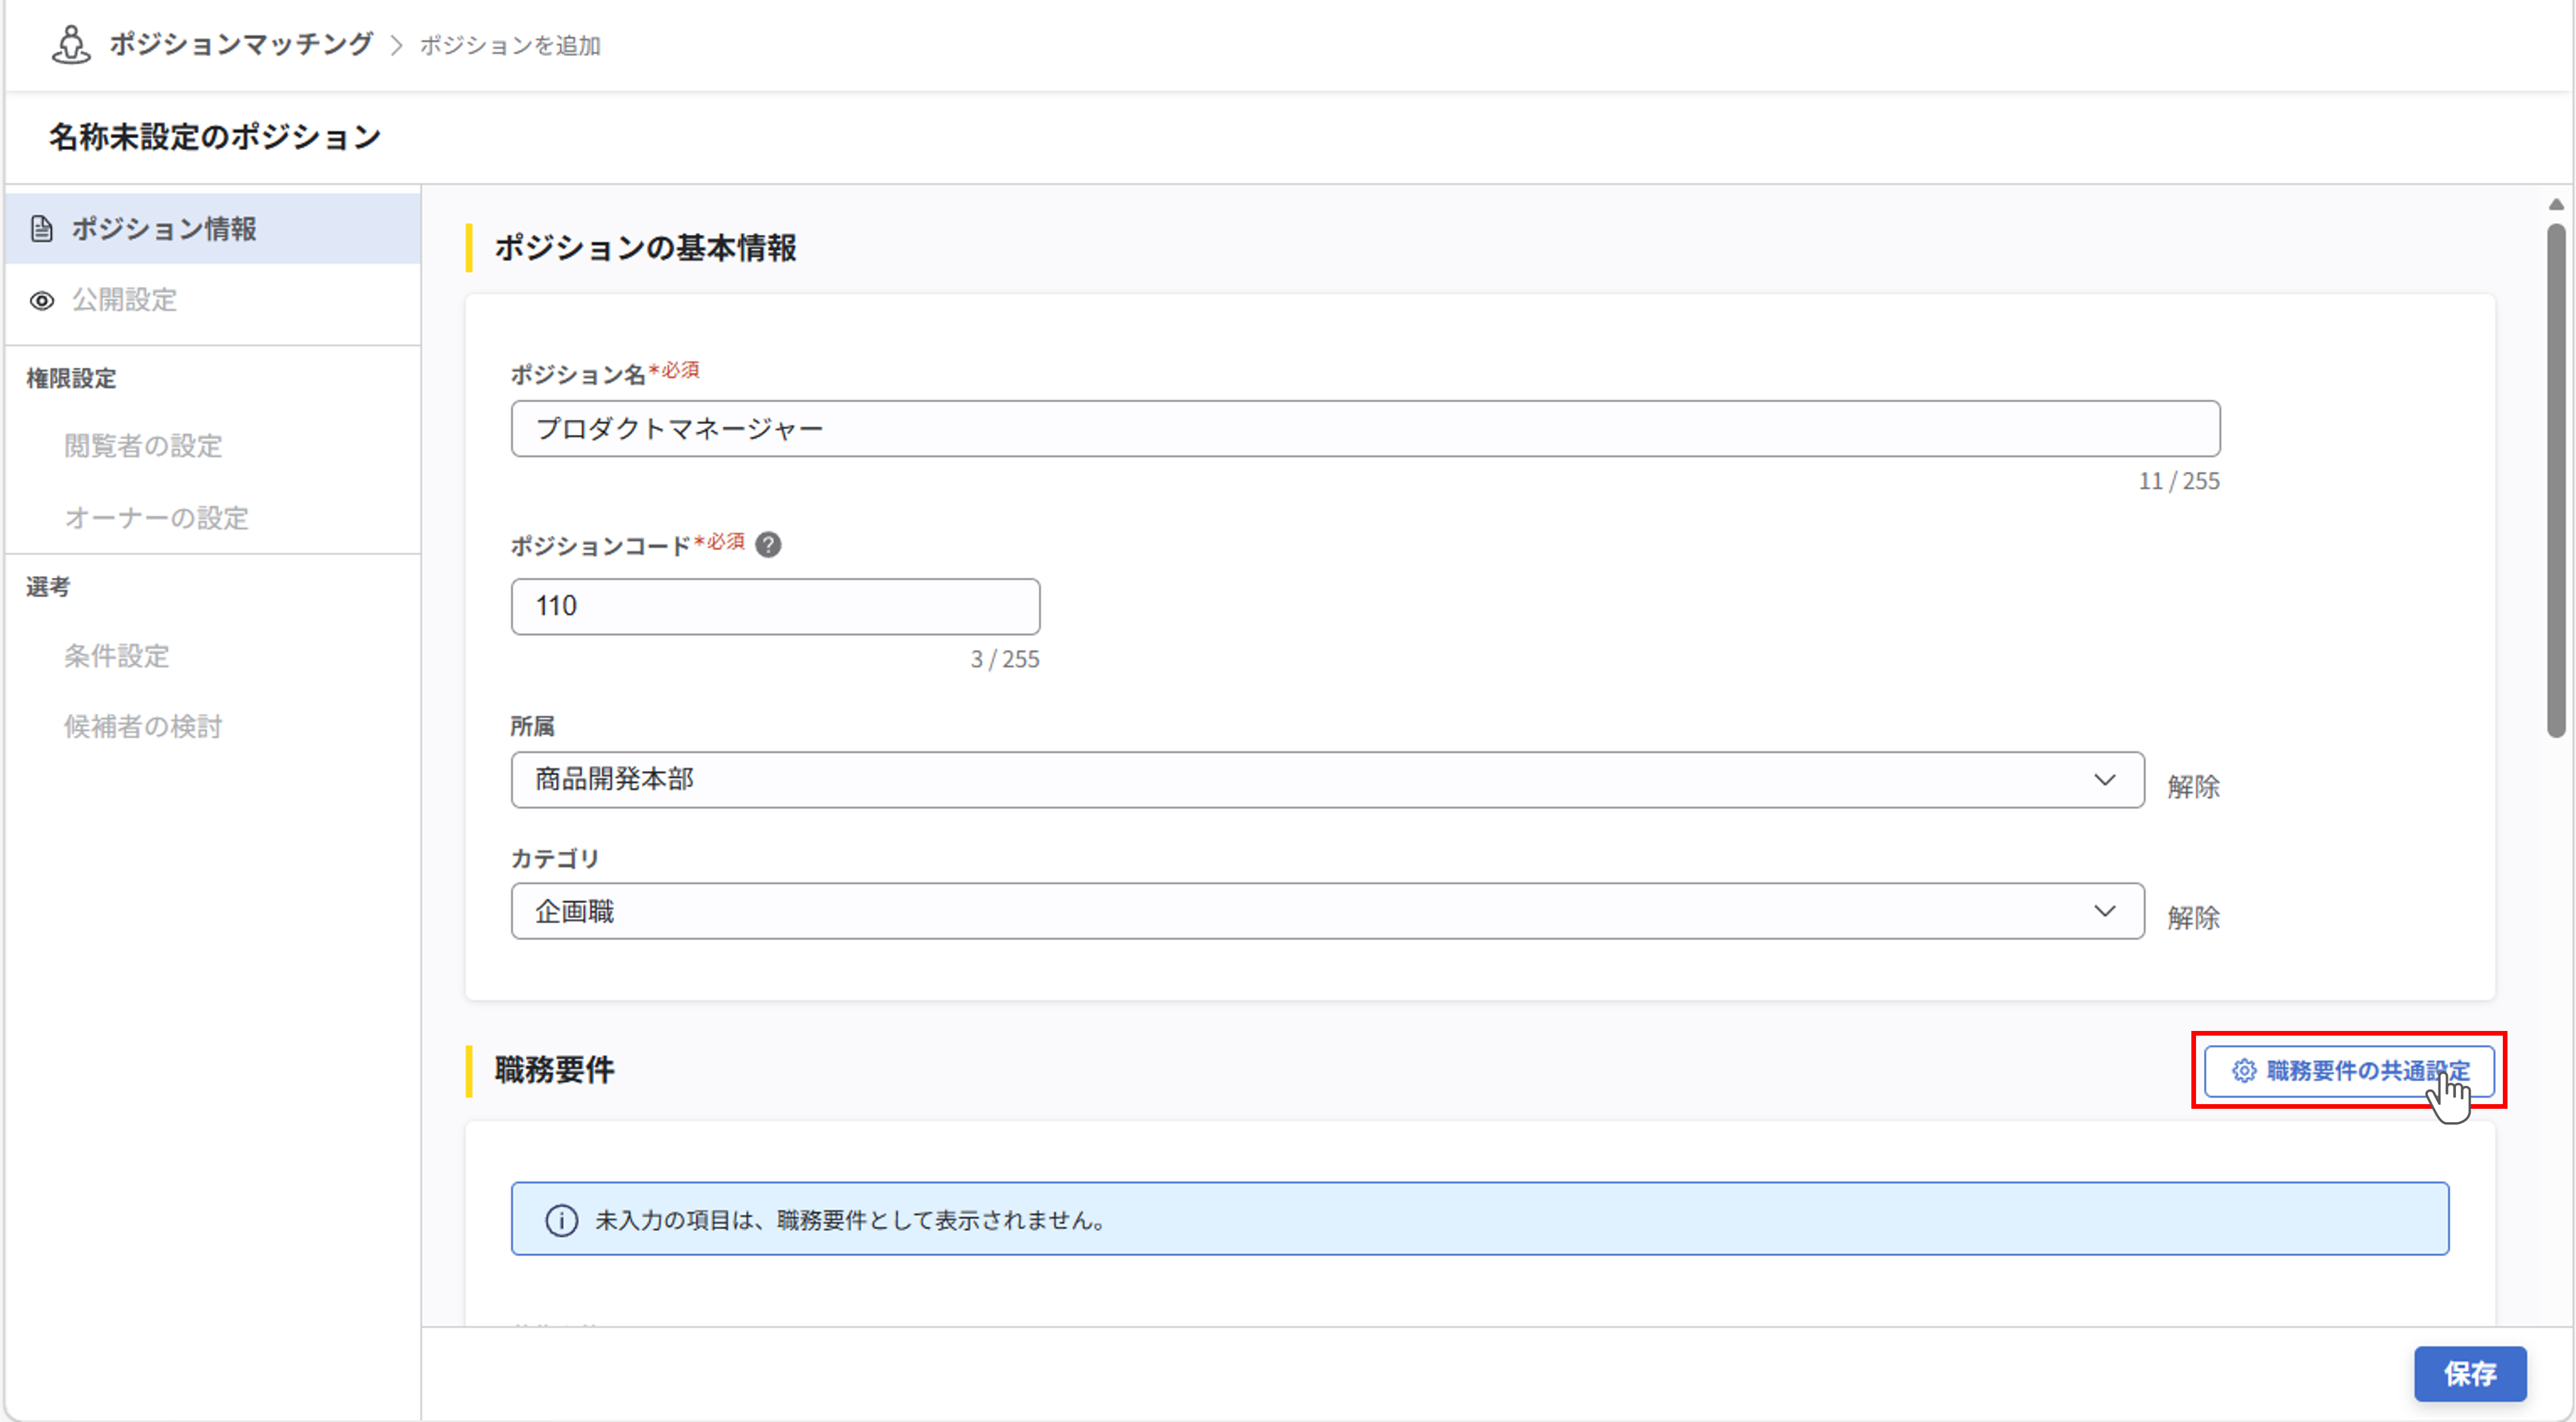Image resolution: width=2576 pixels, height=1422 pixels.
Task: Click the ポジションコード input field
Action: [775, 606]
